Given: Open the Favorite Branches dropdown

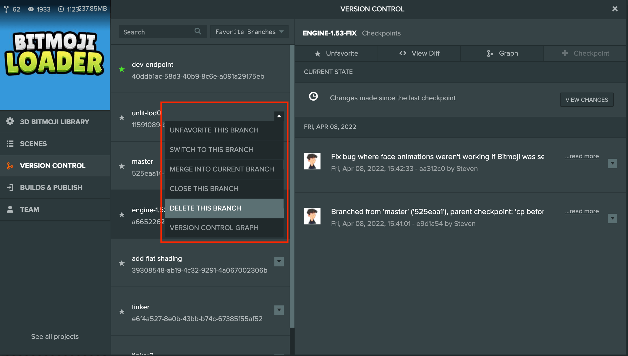Looking at the screenshot, I should tap(249, 32).
